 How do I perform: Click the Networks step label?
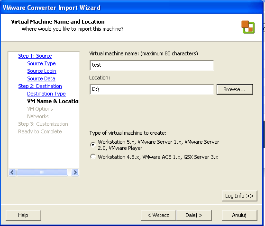38,116
